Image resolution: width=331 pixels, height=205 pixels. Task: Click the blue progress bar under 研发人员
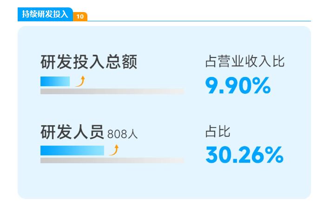click(x=72, y=150)
